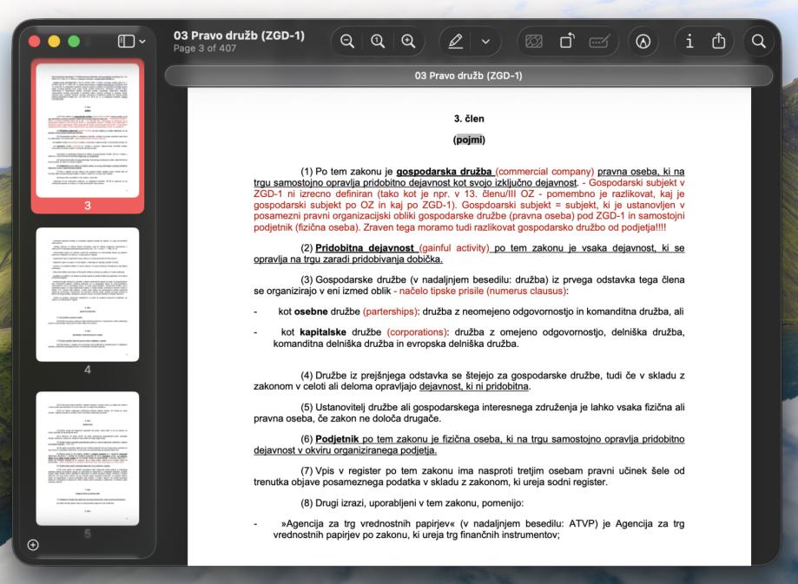Click the red phrase 'načelo tipske prisile'
This screenshot has height=584, width=798.
click(x=442, y=291)
